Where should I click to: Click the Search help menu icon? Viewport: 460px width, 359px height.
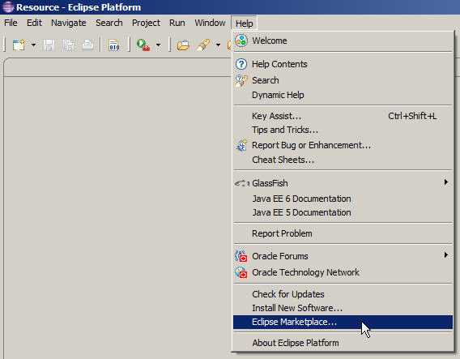pos(241,80)
